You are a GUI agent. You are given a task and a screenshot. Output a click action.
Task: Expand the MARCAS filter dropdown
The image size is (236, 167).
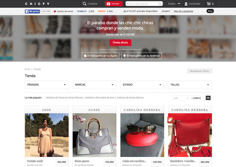pos(94,85)
